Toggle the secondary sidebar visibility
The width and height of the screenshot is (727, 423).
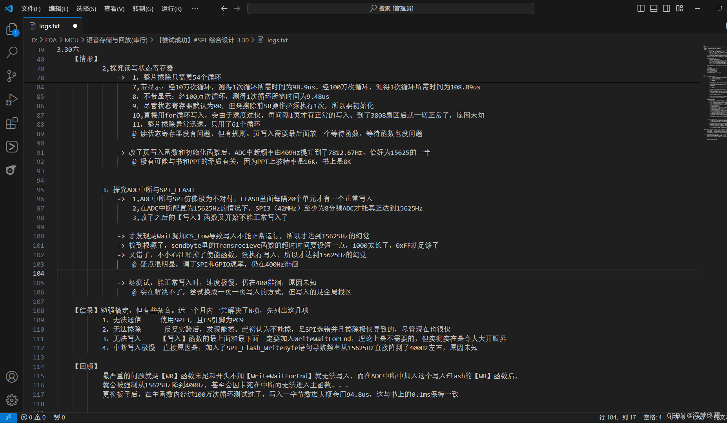pyautogui.click(x=666, y=8)
